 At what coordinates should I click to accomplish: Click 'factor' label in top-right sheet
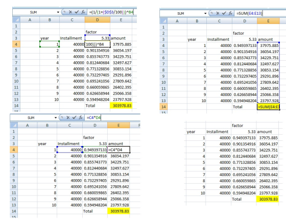[238, 33]
